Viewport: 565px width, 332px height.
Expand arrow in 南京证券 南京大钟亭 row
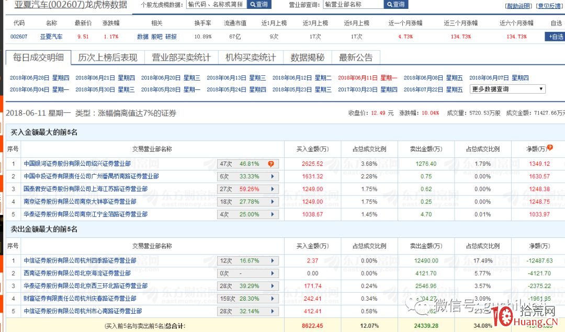[273, 202]
